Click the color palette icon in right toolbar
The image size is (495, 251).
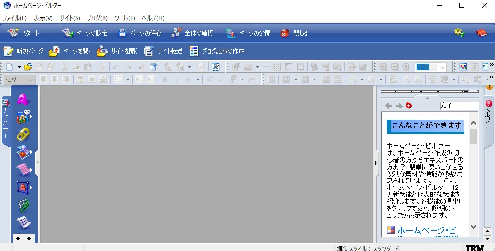click(463, 67)
